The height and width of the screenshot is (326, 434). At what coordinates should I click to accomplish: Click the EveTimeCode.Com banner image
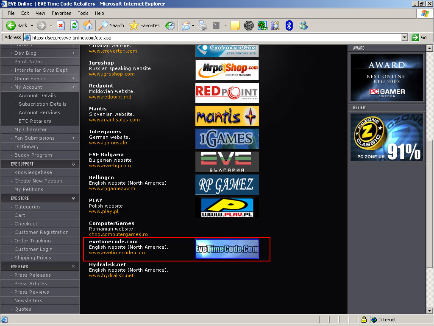[227, 249]
